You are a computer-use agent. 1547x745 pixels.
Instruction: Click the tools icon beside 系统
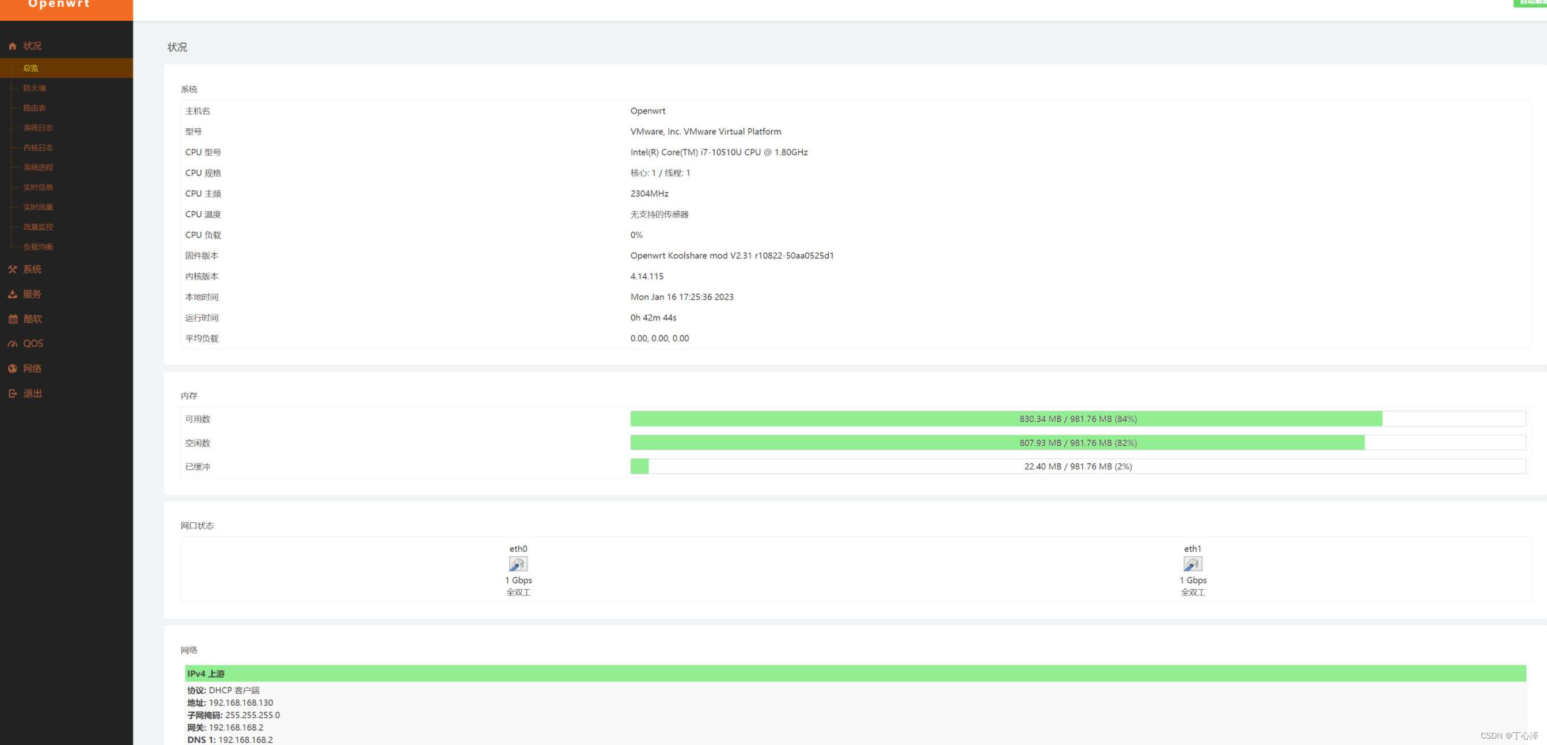[x=12, y=269]
